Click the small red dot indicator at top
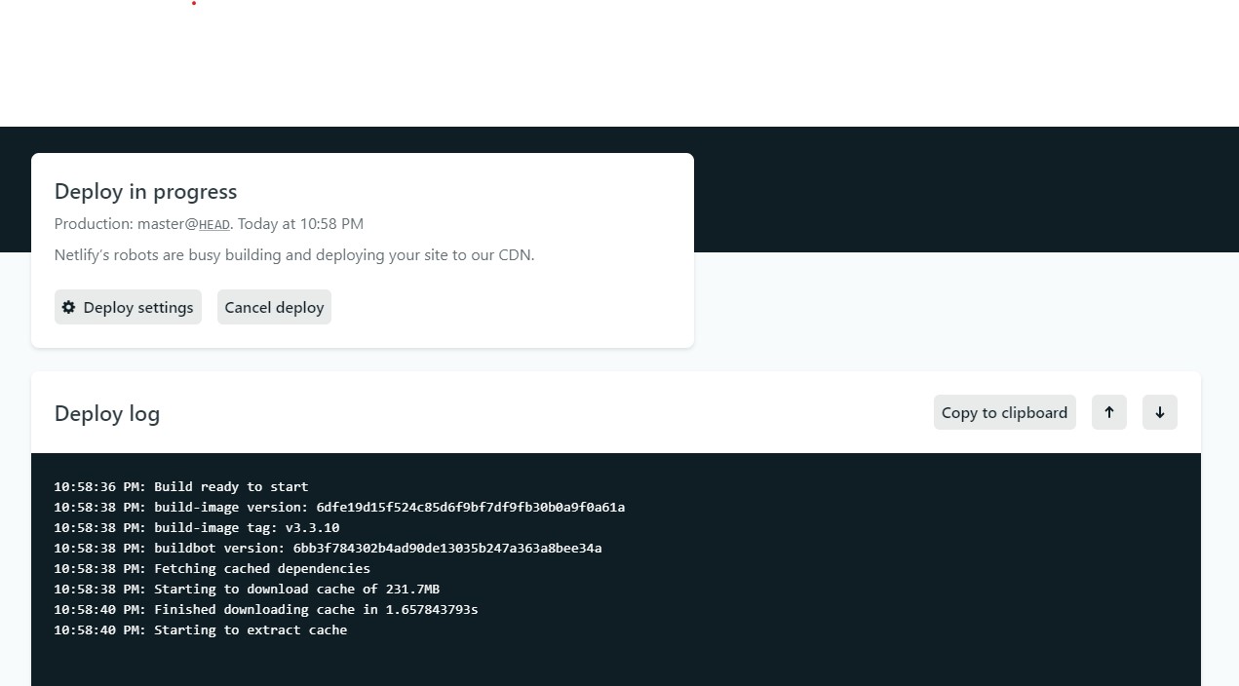The image size is (1239, 686). (193, 5)
